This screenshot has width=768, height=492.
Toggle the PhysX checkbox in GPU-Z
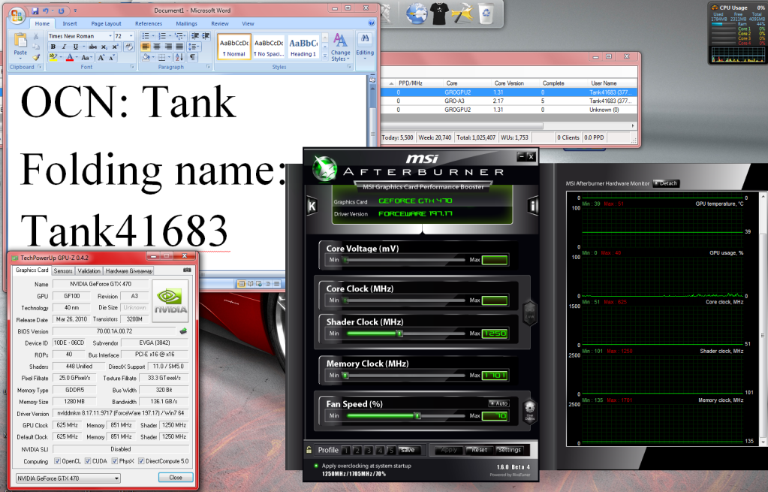tap(115, 461)
